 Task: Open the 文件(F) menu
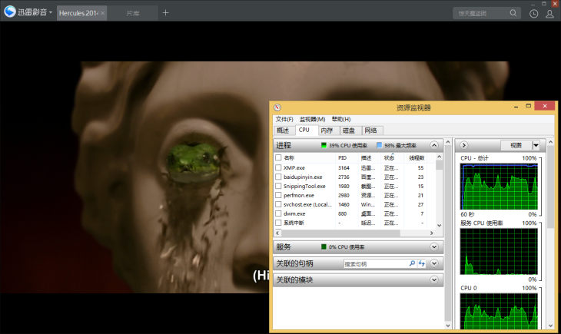[x=284, y=119]
